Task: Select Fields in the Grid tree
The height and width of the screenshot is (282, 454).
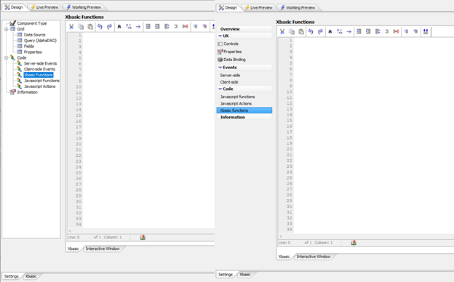Action: click(x=28, y=47)
